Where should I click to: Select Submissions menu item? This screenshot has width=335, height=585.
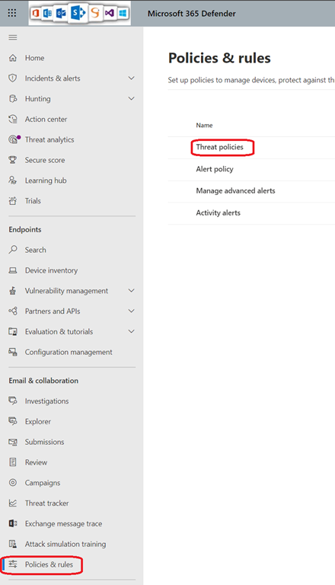coord(44,442)
